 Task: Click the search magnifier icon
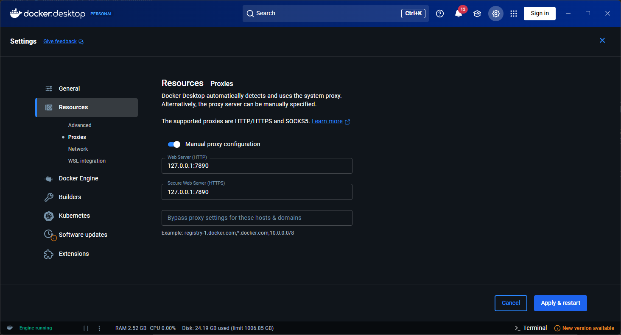(250, 14)
